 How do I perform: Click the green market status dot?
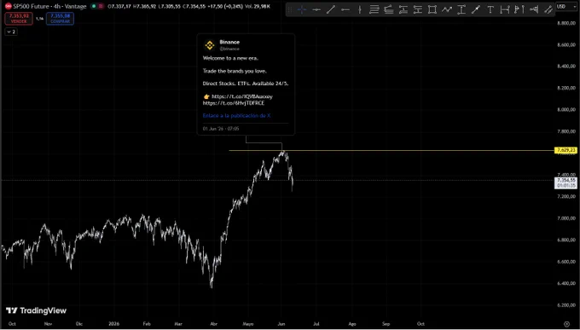[94, 6]
